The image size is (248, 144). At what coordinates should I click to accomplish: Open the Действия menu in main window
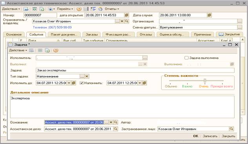(11, 9)
